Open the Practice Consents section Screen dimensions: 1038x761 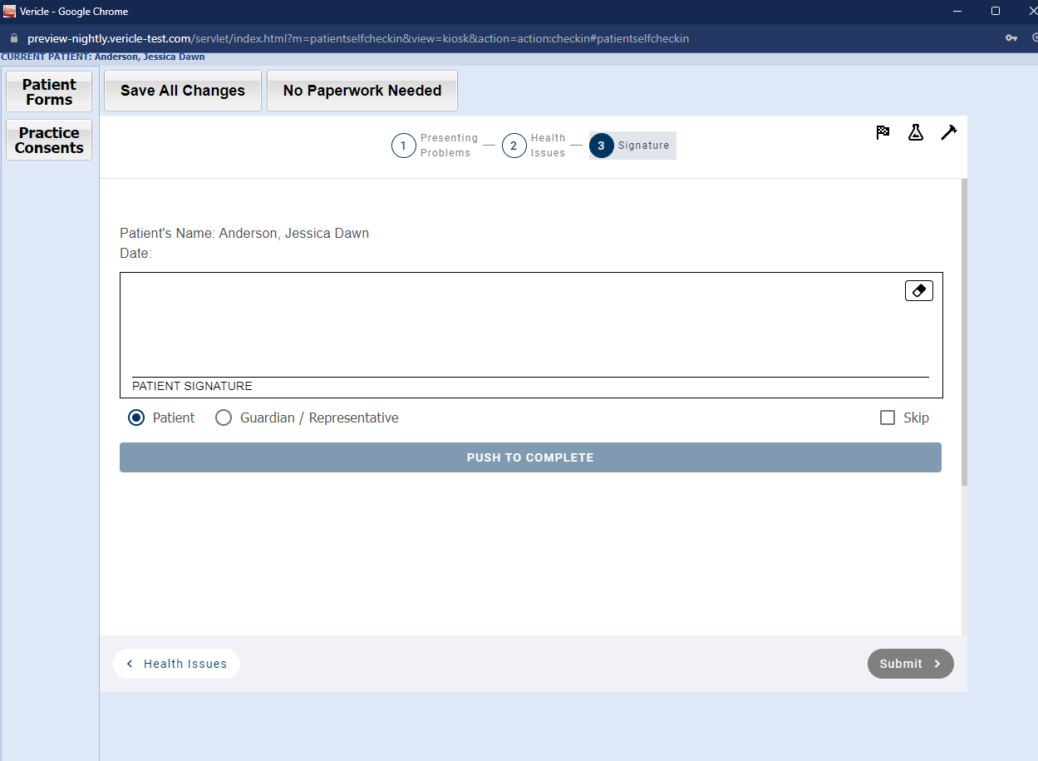point(49,140)
